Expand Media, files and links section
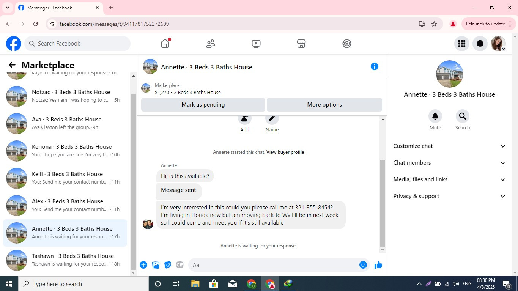Screen dimensions: 518x291 (449, 179)
